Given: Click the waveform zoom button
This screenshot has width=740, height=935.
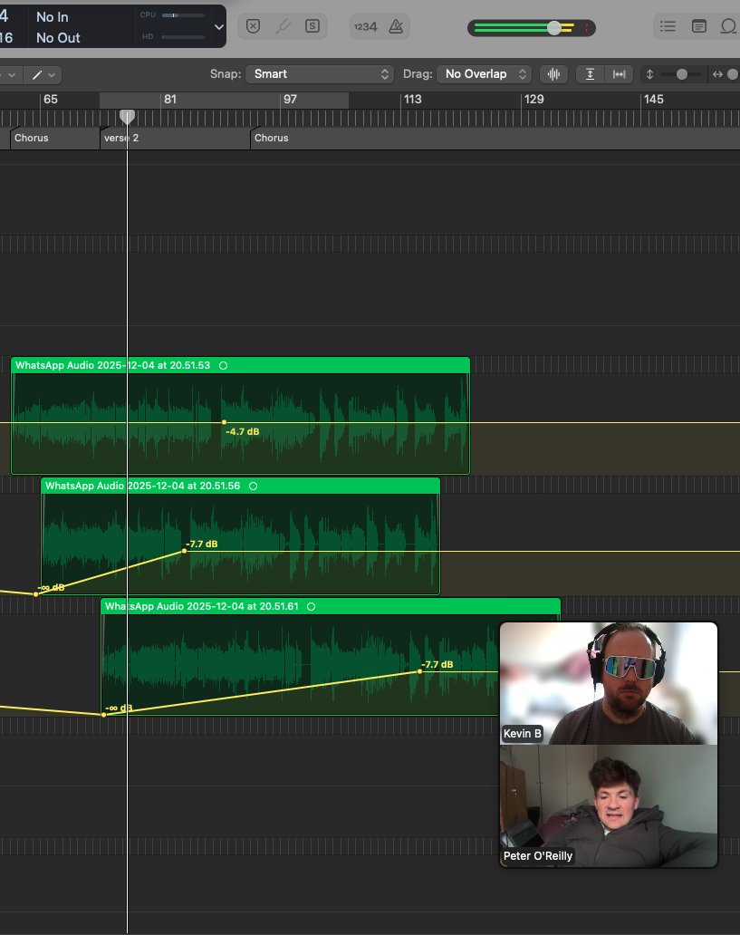Looking at the screenshot, I should pos(553,74).
